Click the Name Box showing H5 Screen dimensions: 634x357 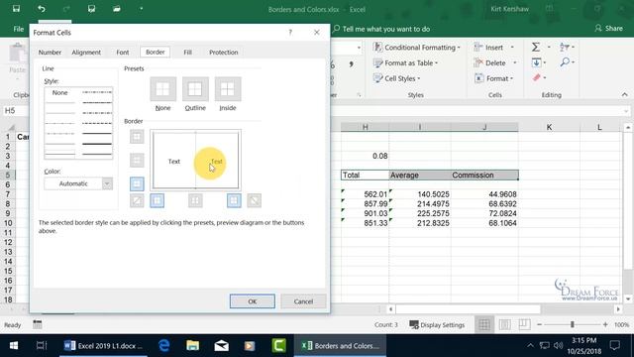16,110
